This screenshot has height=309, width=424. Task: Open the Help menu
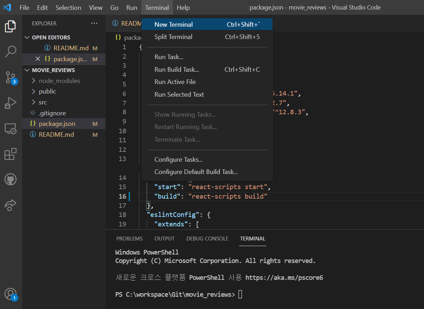click(x=183, y=7)
